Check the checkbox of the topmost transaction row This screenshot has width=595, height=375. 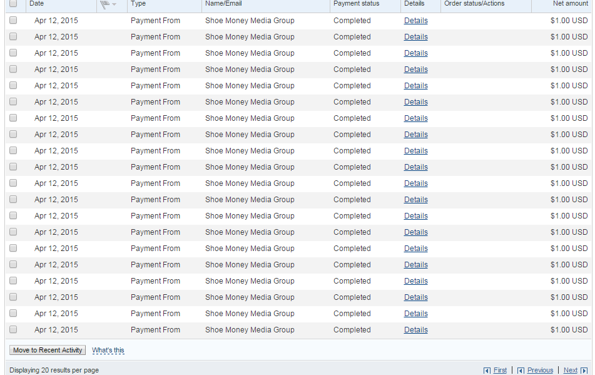click(x=13, y=20)
